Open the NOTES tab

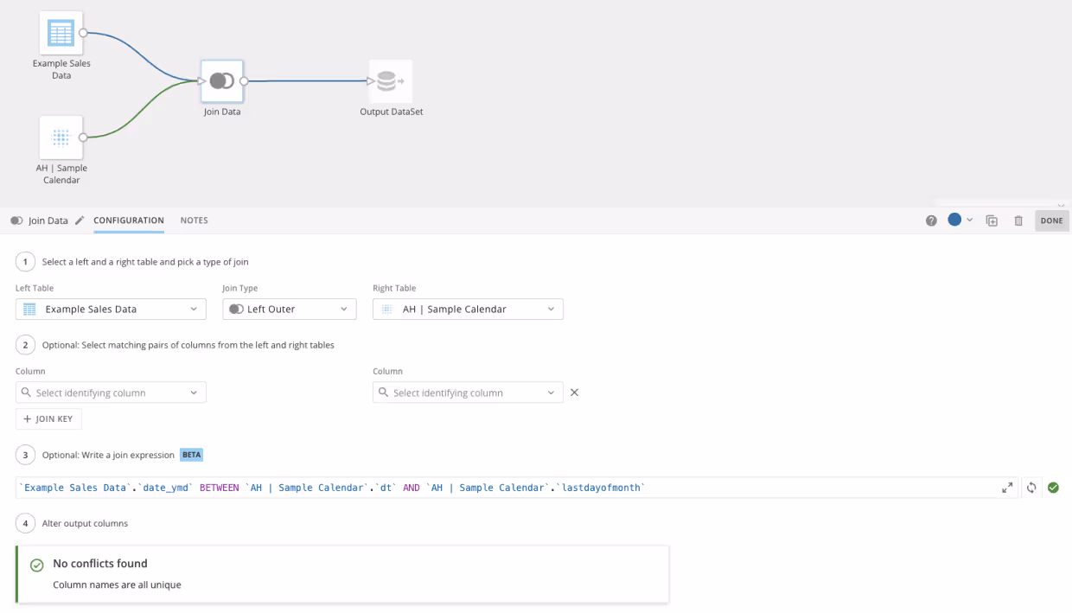click(x=195, y=220)
